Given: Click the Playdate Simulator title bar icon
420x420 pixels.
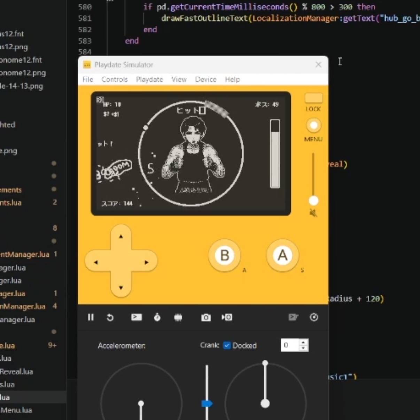Looking at the screenshot, I should [87, 65].
